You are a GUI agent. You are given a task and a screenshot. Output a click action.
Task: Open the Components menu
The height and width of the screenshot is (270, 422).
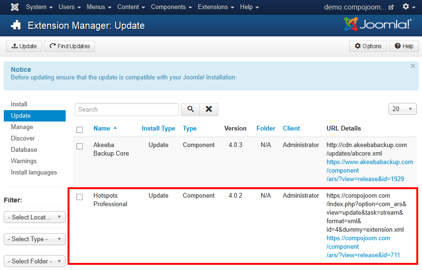(172, 7)
